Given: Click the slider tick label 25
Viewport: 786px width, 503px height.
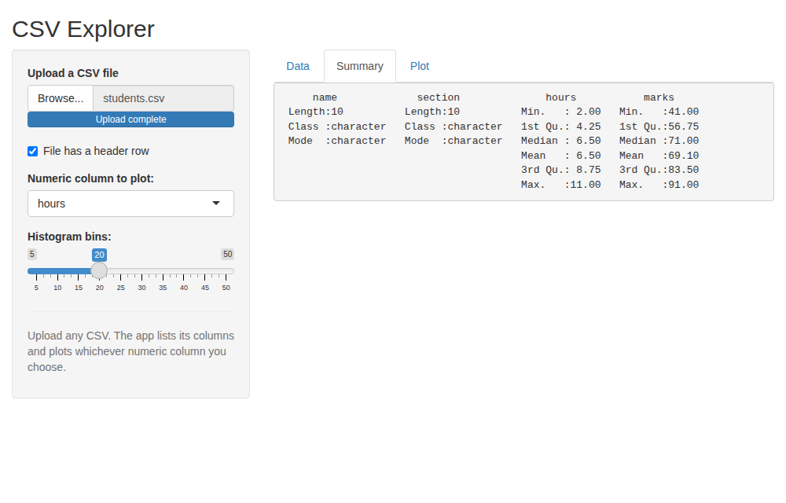Looking at the screenshot, I should [x=121, y=288].
